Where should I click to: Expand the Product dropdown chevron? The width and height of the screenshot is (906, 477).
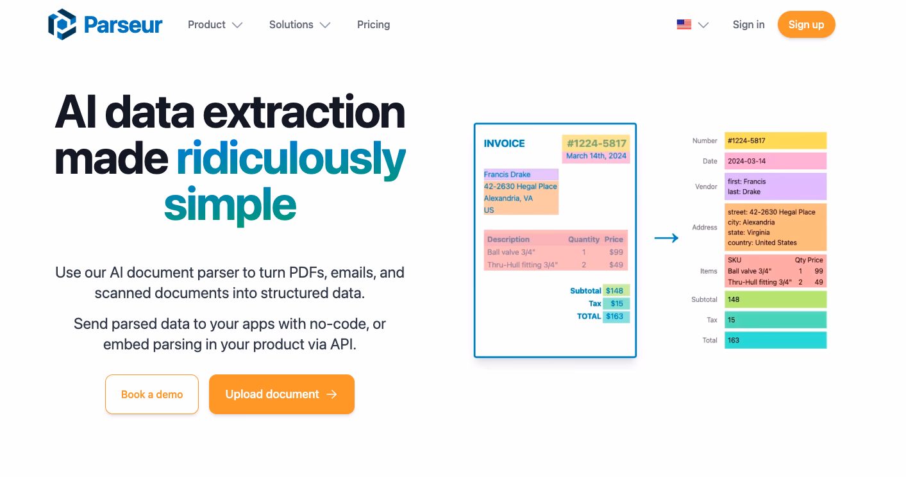pos(237,26)
